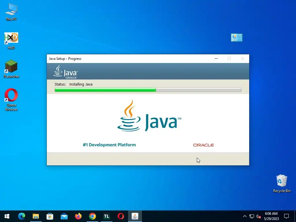The height and width of the screenshot is (222, 296).
Task: Select the TLauncher desktop shortcut
Action: pos(11,69)
